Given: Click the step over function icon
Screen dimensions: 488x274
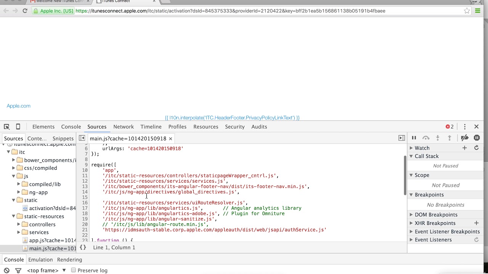Looking at the screenshot, I should 426,138.
